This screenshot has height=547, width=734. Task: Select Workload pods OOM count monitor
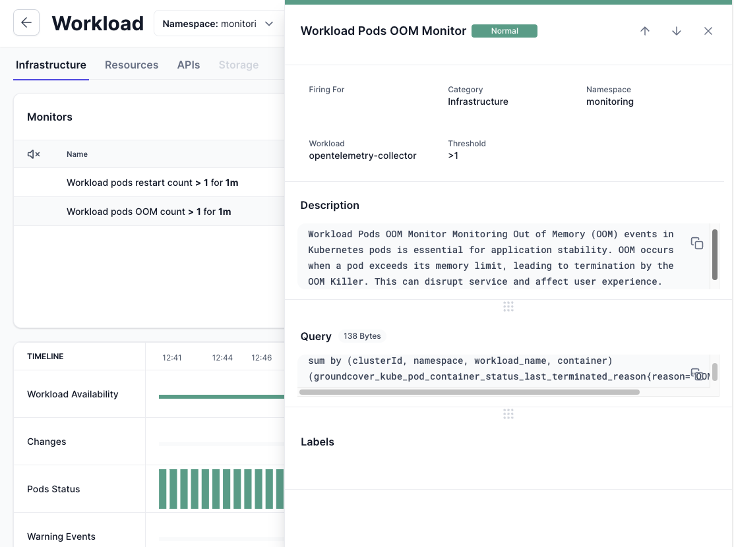pyautogui.click(x=148, y=212)
